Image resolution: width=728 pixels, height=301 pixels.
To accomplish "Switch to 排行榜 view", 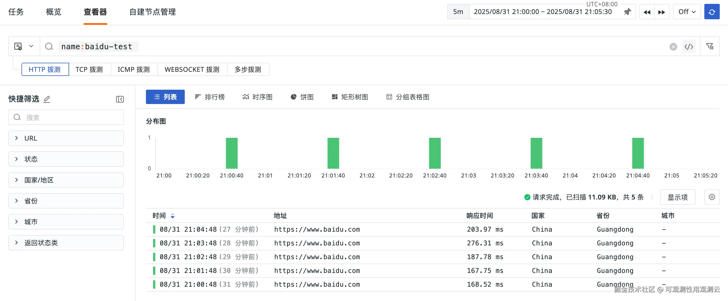I will coord(210,97).
